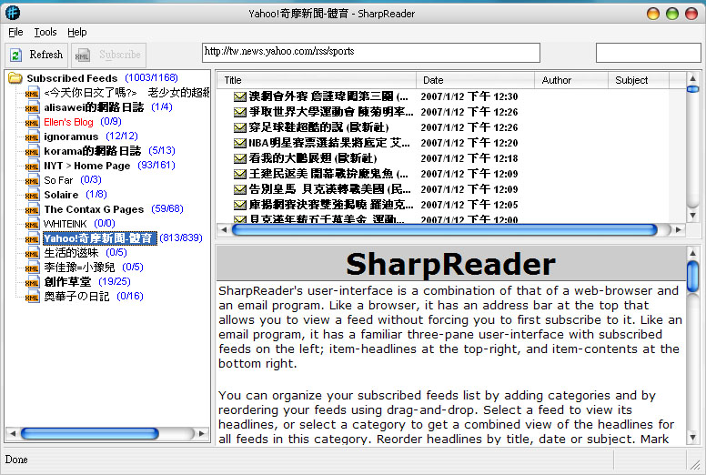Screen dimensions: 706x475
Task: Click envelope icon of the 12:05 headline
Action: [x=240, y=206]
